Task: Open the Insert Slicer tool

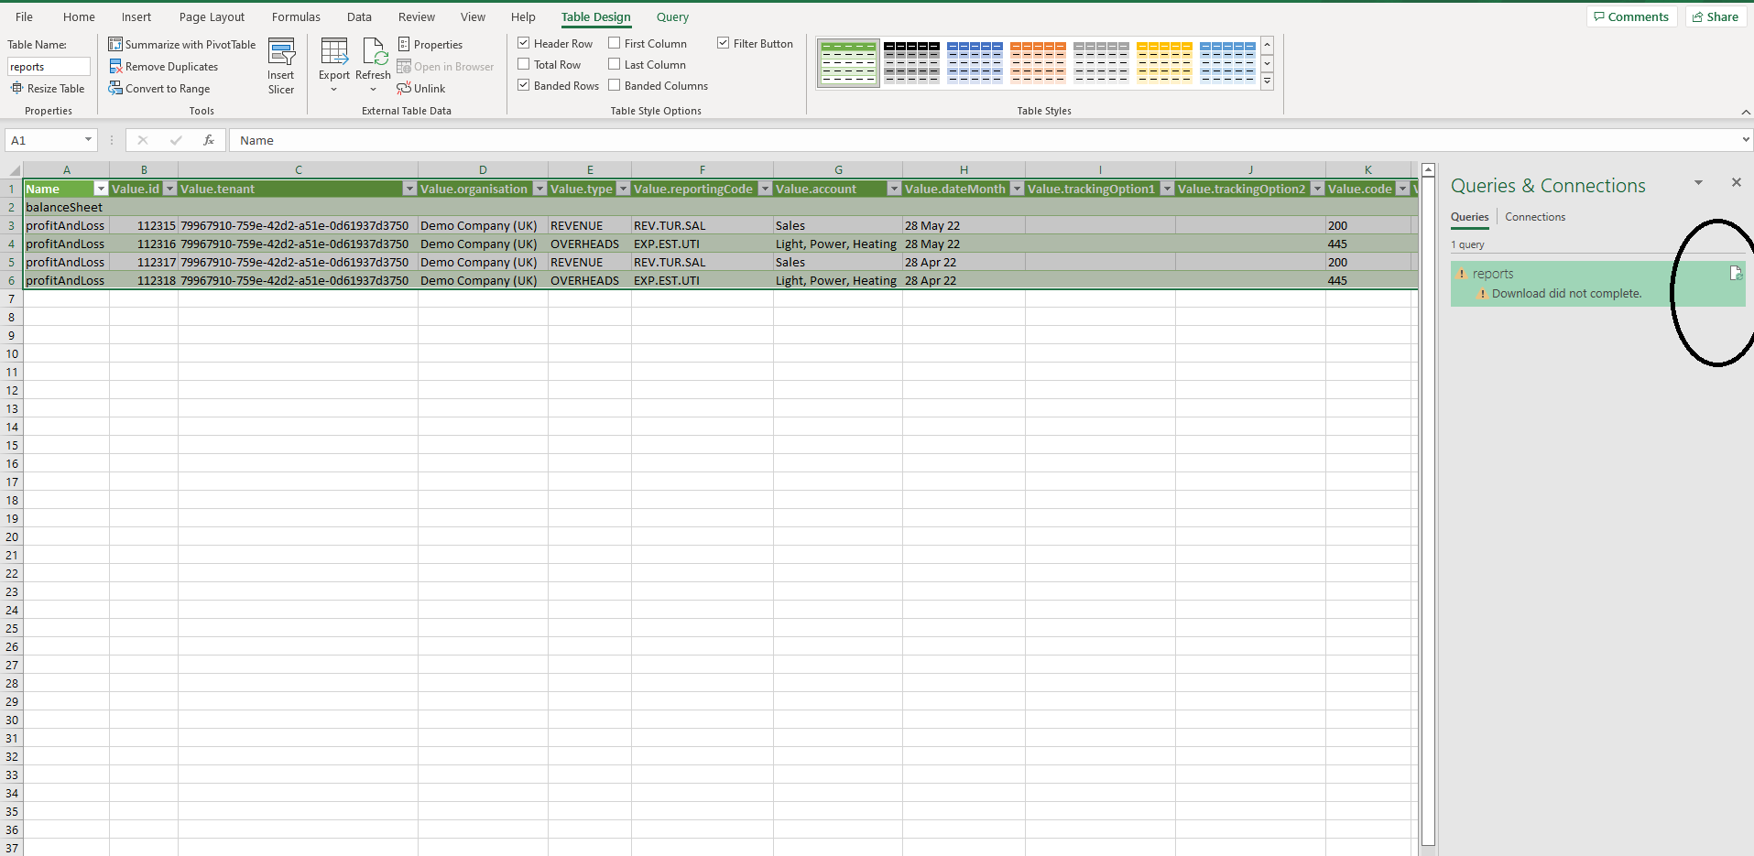Action: (281, 66)
